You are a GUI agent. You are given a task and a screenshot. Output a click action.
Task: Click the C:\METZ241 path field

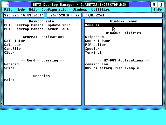click(123, 15)
